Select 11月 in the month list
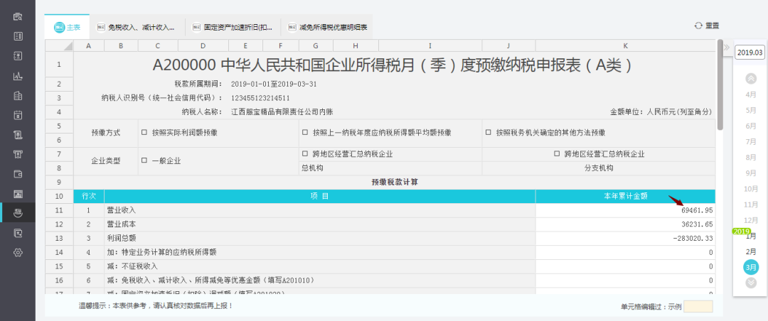 [750, 204]
